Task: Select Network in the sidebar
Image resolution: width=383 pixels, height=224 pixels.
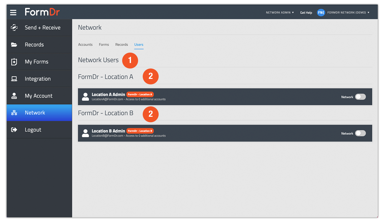Action: [x=39, y=113]
